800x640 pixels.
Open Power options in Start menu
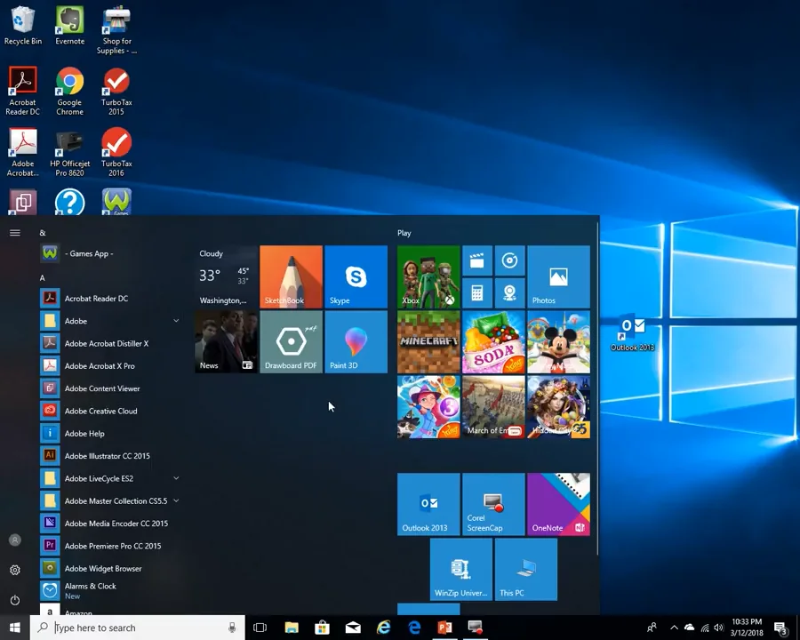pyautogui.click(x=15, y=600)
